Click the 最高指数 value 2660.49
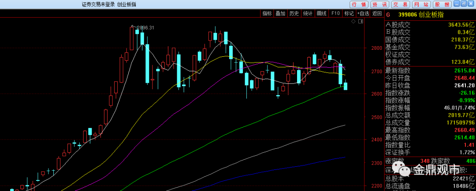This screenshot has width=476, height=191. pos(464,130)
